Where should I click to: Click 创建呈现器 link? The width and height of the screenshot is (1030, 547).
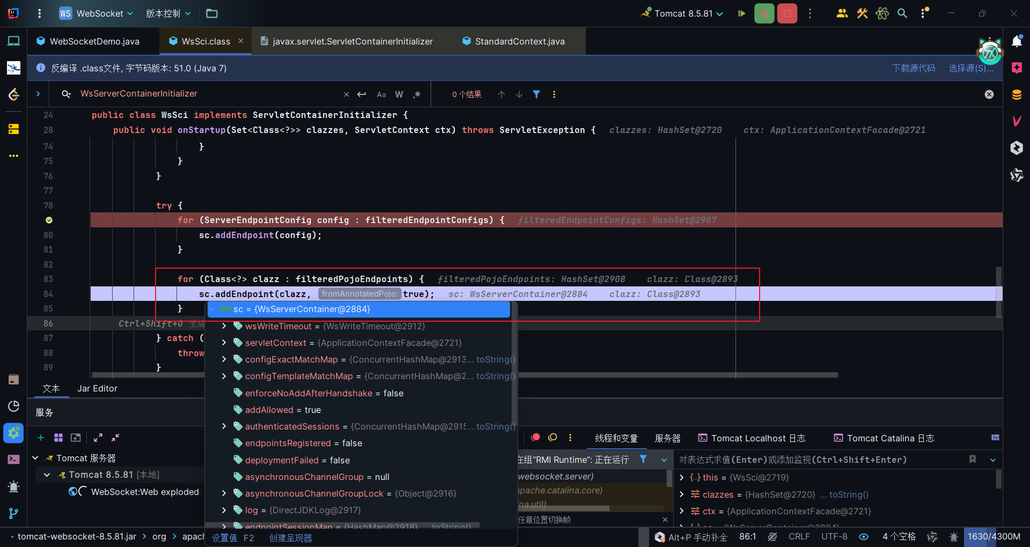(291, 538)
